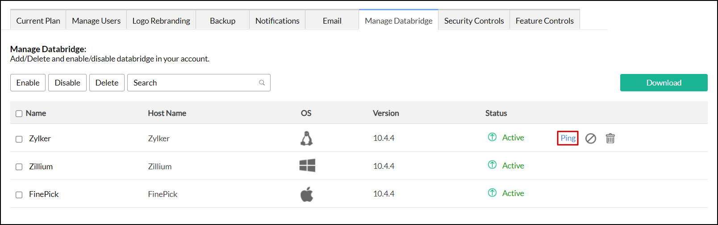Image resolution: width=718 pixels, height=225 pixels.
Task: Click the Windows OS icon for Zillium
Action: coord(307,166)
